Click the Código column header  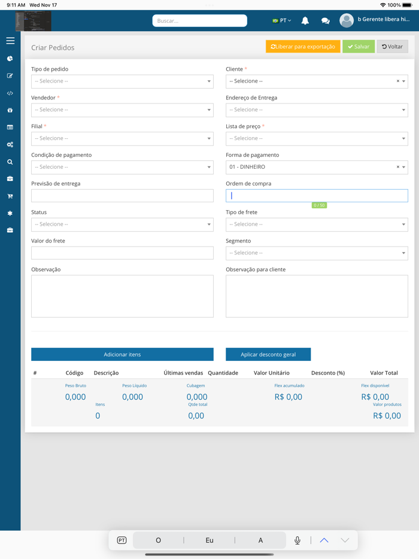(75, 373)
